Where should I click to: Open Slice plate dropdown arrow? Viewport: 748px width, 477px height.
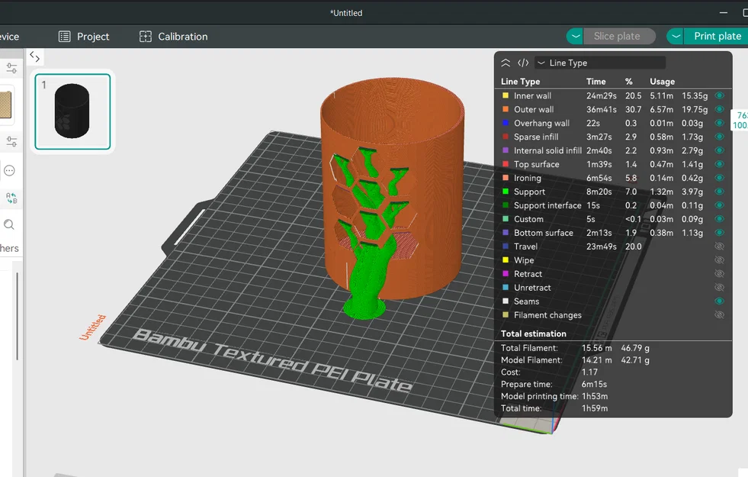tap(576, 37)
